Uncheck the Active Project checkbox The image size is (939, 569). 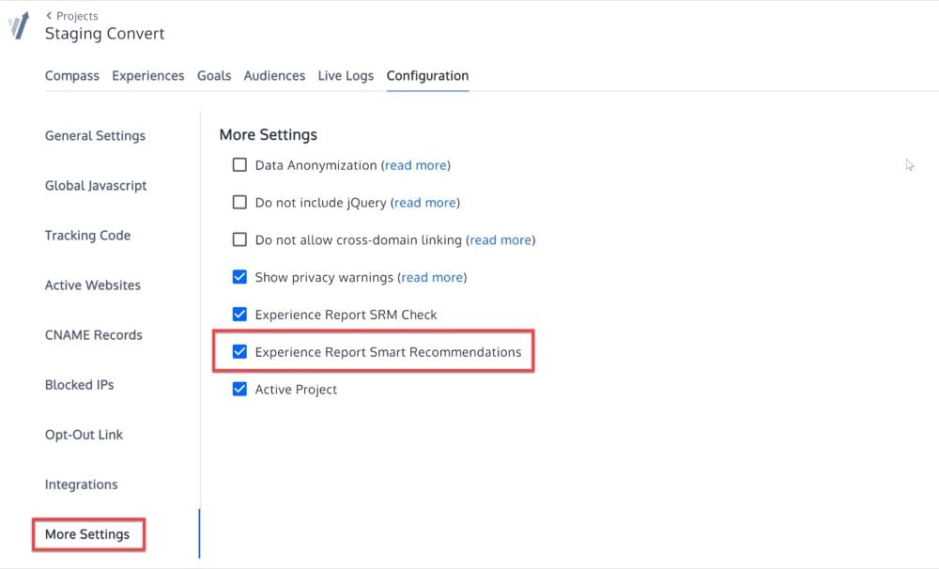[239, 390]
